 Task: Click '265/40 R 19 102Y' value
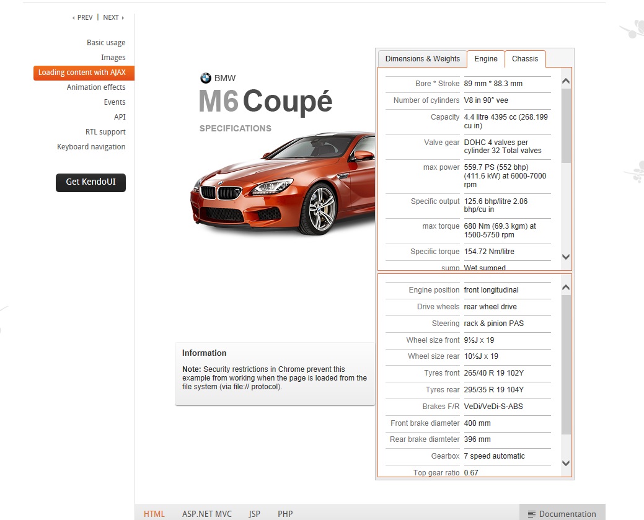493,373
